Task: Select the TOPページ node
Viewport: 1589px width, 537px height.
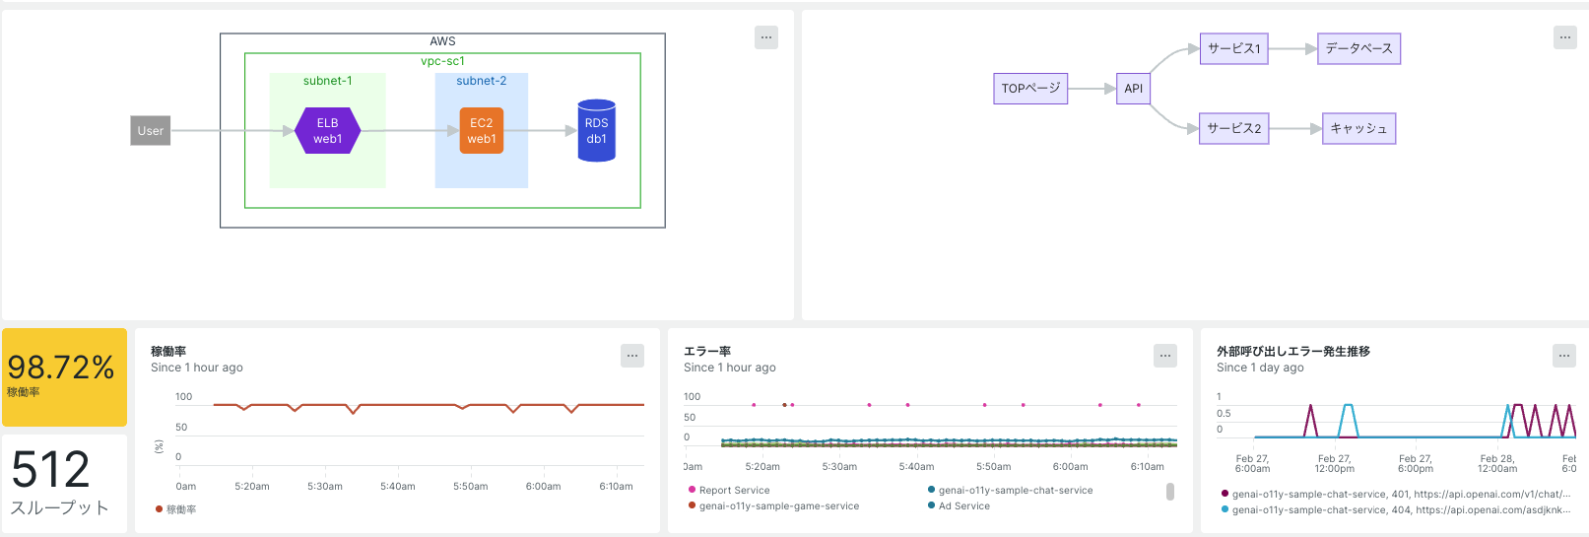Action: [1030, 89]
